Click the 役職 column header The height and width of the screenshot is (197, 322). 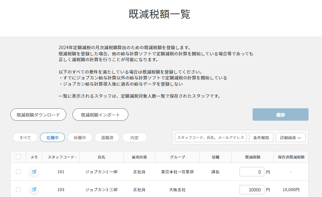click(215, 157)
